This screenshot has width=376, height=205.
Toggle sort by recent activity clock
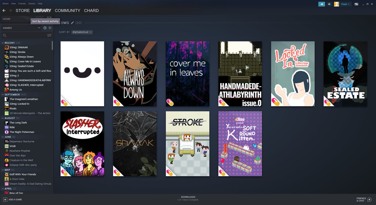[45, 28]
